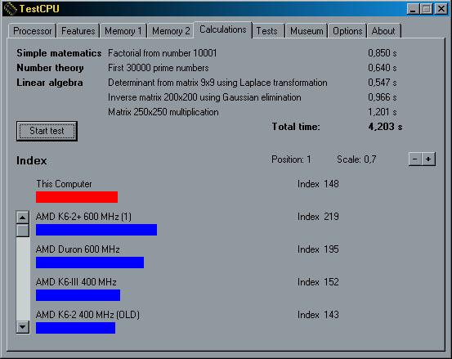Click the scroll down arrow of index list
This screenshot has width=452, height=359.
coord(23,327)
